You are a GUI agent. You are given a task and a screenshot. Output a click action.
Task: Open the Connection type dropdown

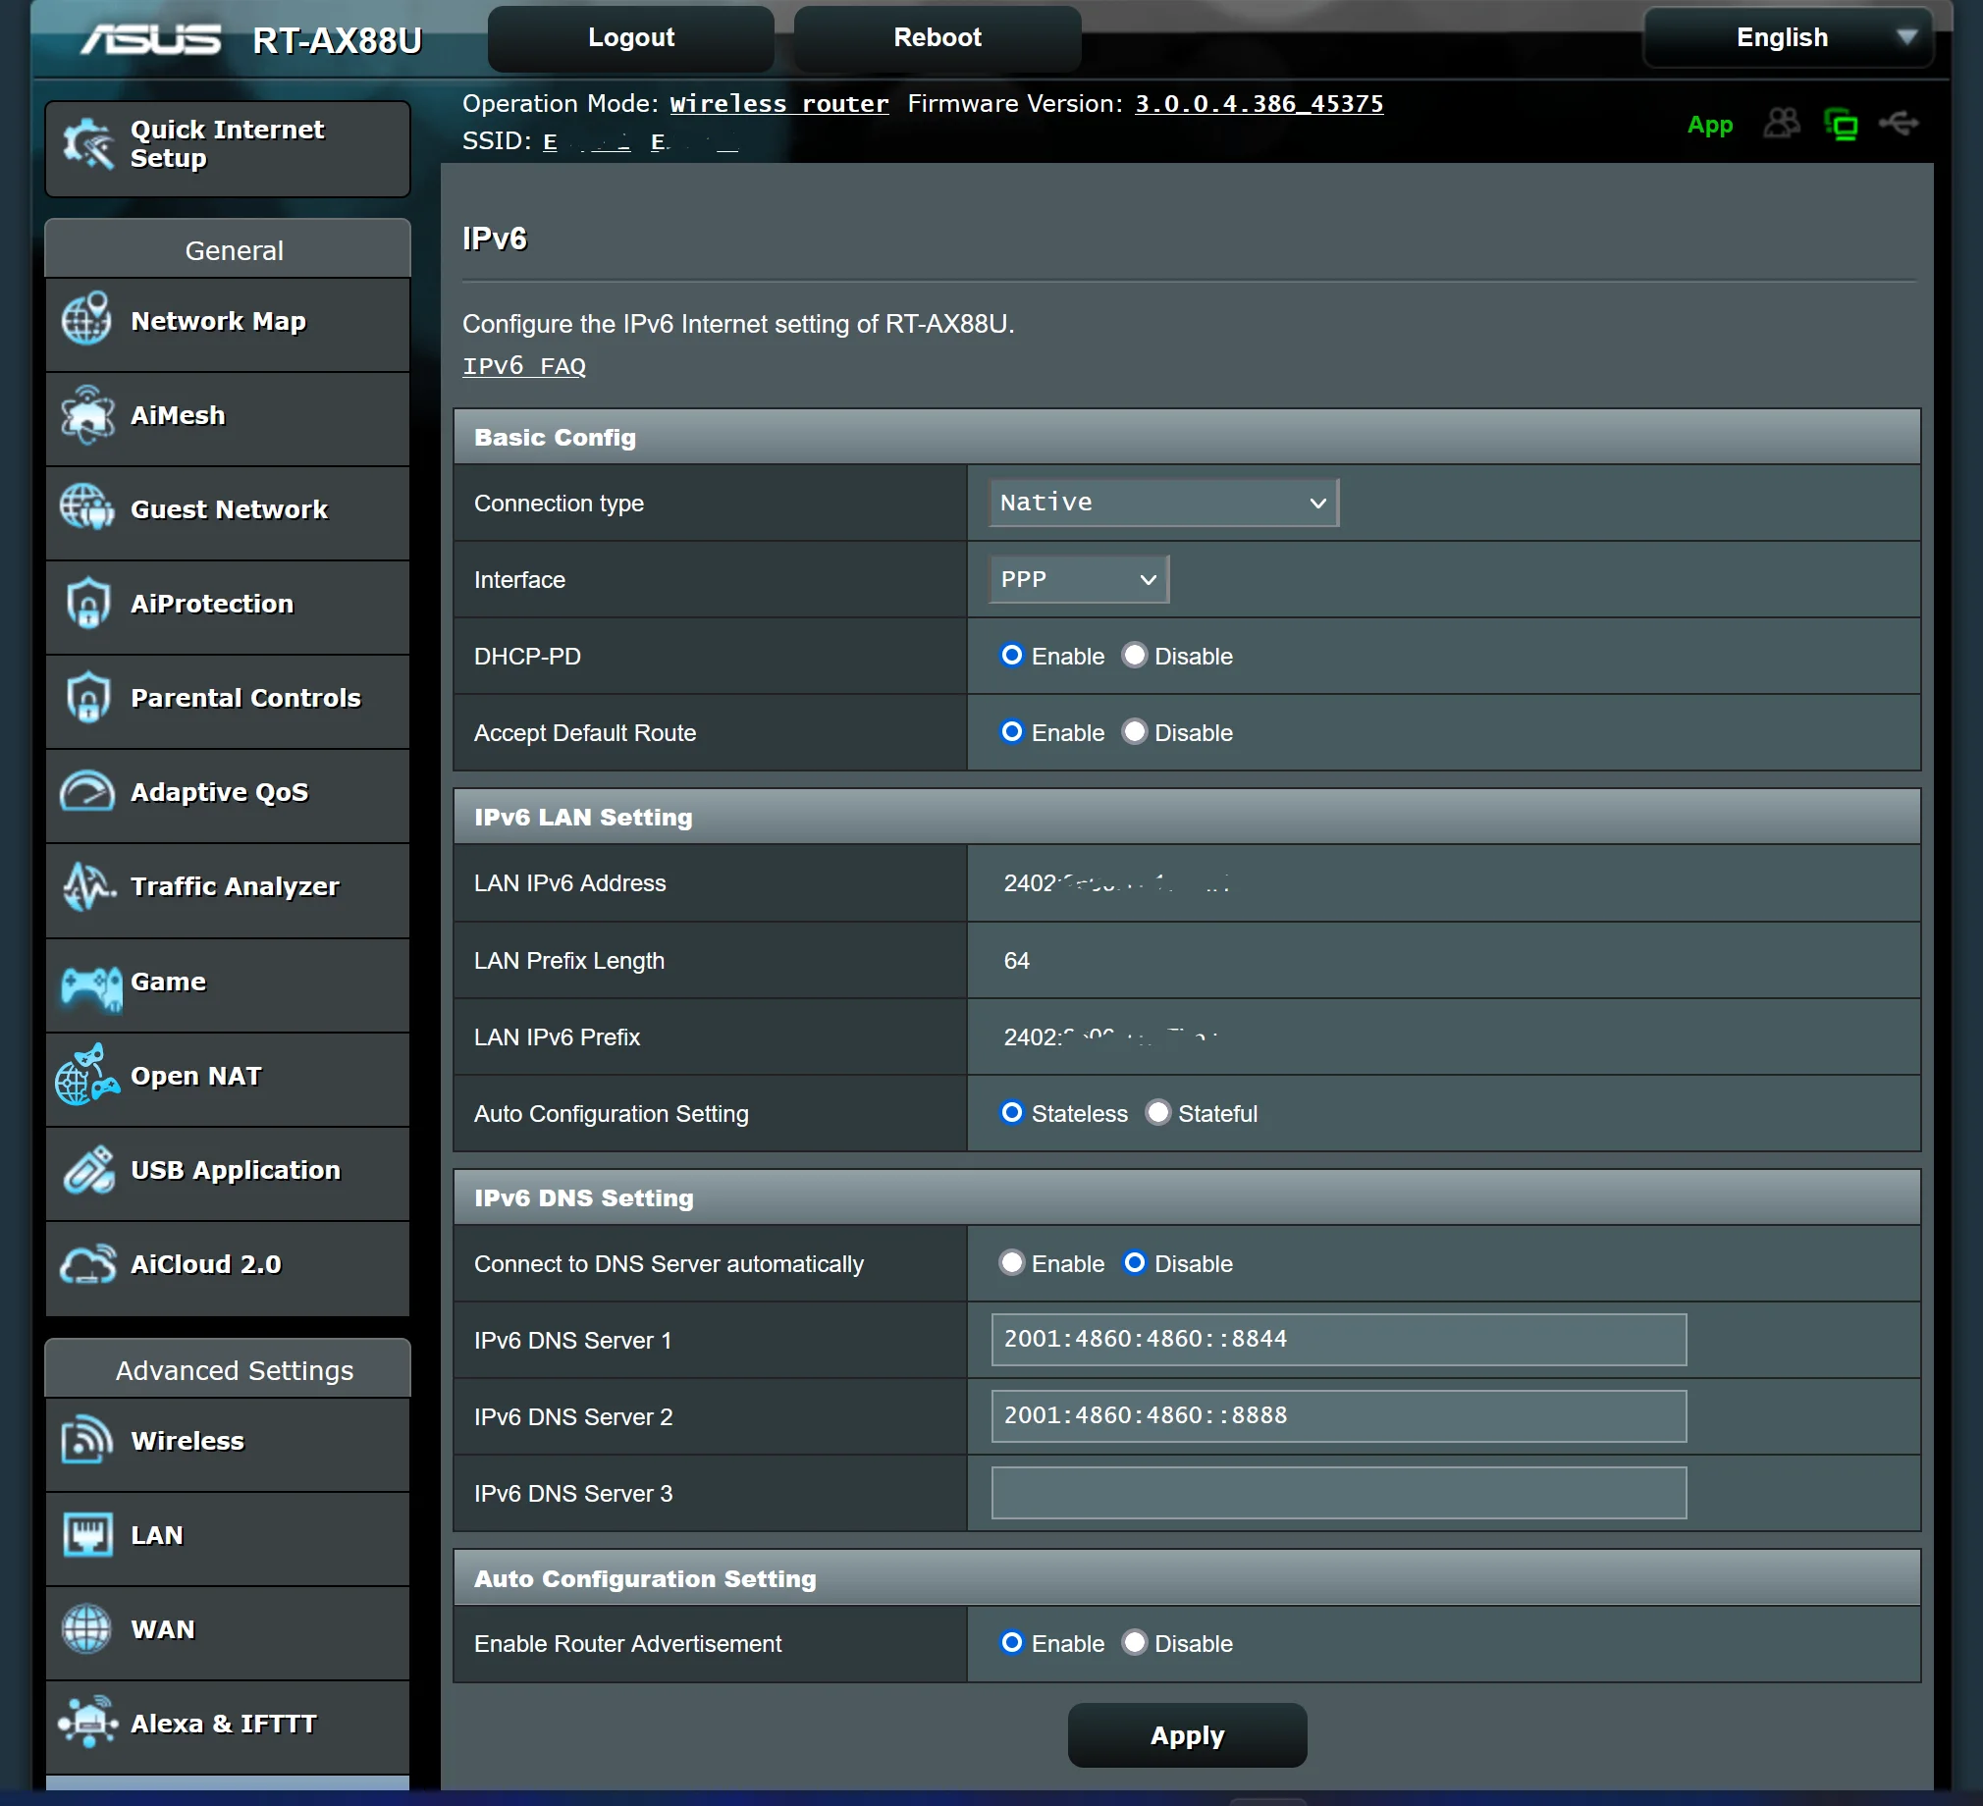click(1162, 503)
